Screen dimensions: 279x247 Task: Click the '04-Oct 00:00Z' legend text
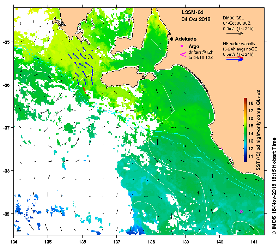(237, 23)
